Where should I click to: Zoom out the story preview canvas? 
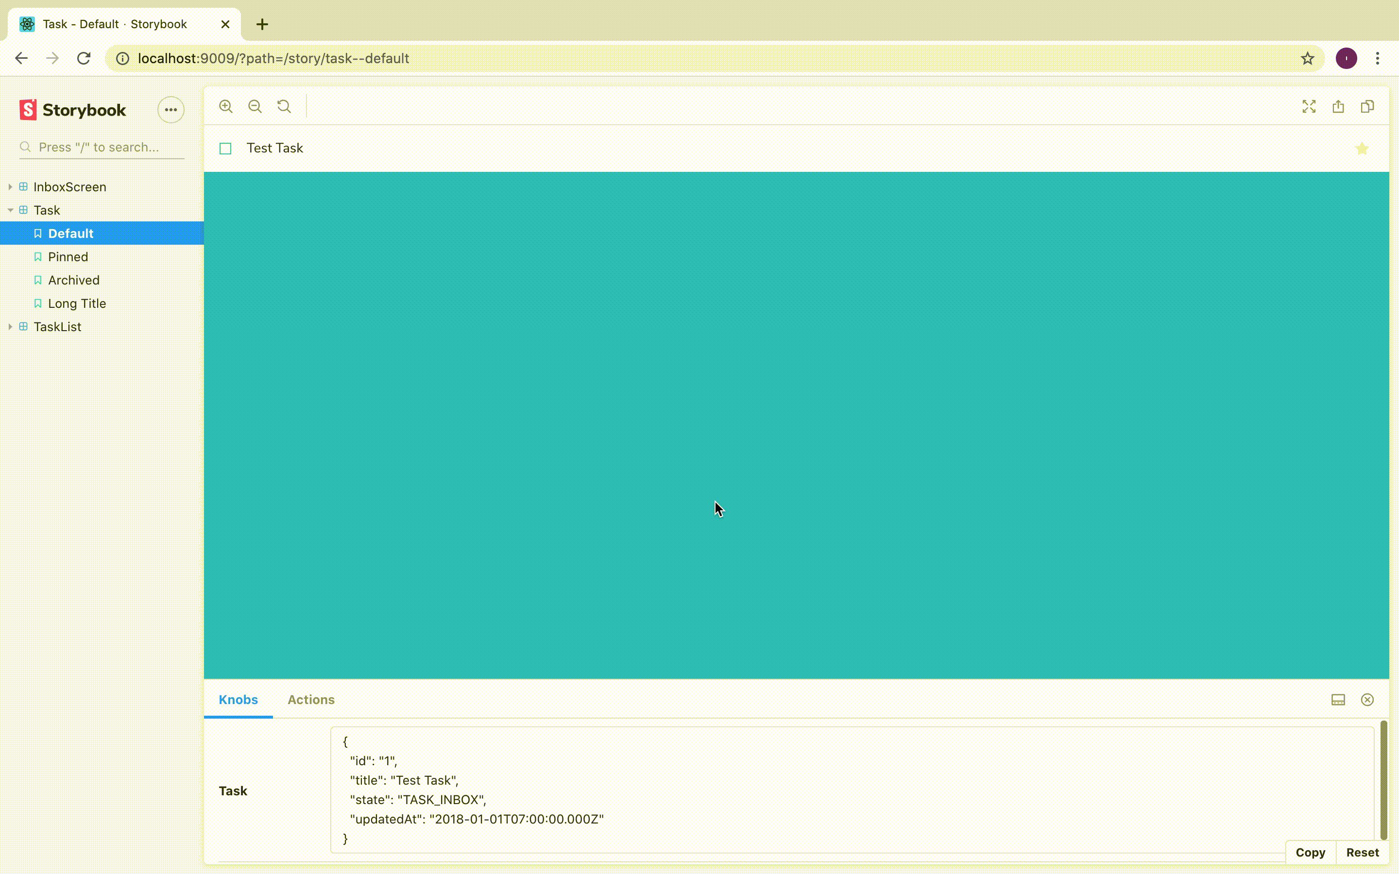pos(255,106)
